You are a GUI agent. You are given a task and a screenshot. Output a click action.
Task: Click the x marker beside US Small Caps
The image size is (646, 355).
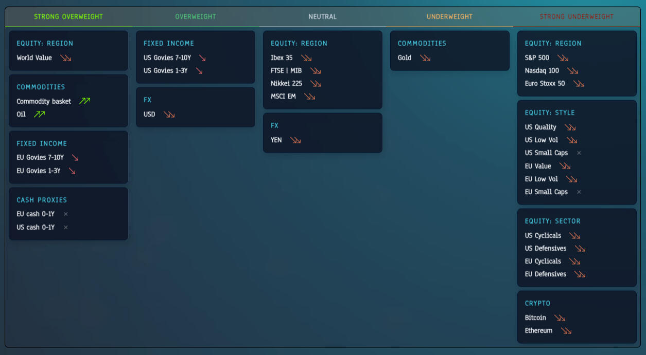tap(579, 153)
